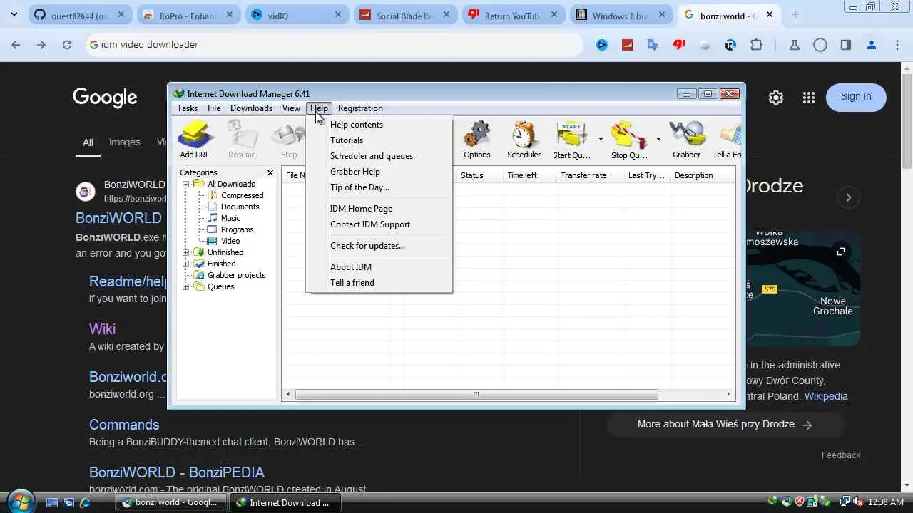Choose Tutorials from the Help menu

[x=379, y=140]
